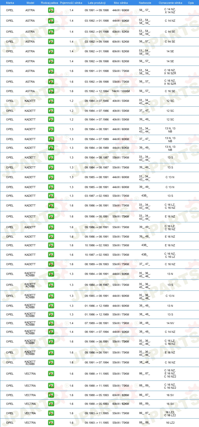
Task: Click the PB icon in Vectra C 16 NZ, E 16 NZ row
Action: pyautogui.click(x=51, y=374)
